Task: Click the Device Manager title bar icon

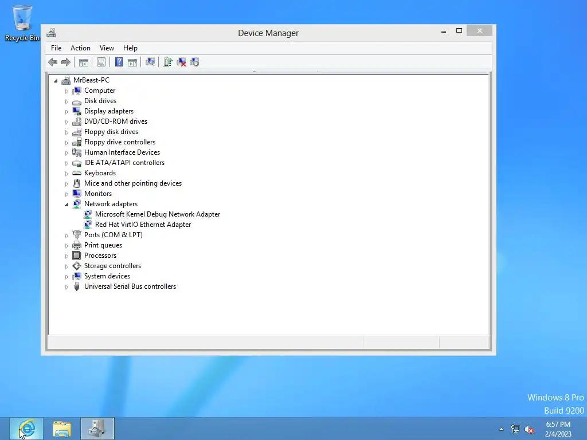Action: tap(51, 33)
